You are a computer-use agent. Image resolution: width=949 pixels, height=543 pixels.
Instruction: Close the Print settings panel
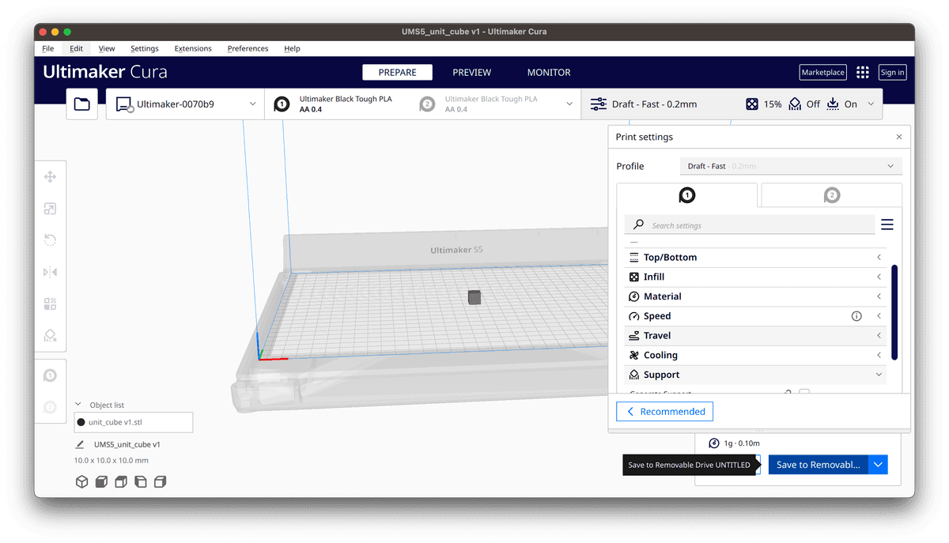pos(899,137)
